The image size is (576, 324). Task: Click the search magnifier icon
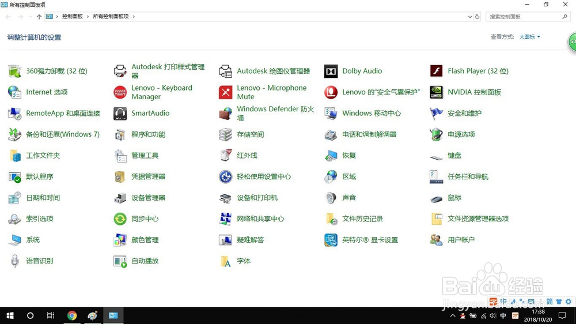(x=564, y=17)
